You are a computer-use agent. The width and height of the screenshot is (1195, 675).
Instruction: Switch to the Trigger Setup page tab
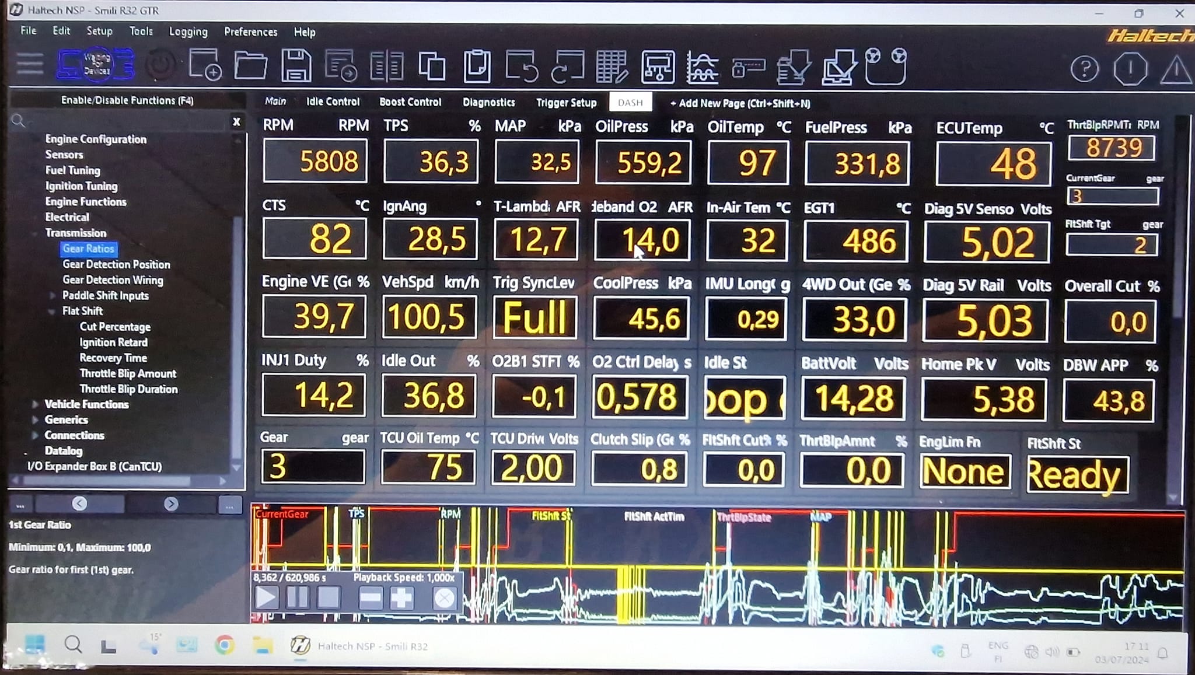click(x=566, y=103)
